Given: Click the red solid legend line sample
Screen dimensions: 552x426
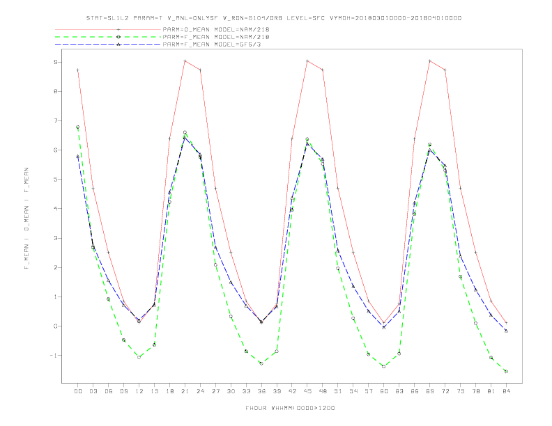Looking at the screenshot, I should tap(108, 29).
